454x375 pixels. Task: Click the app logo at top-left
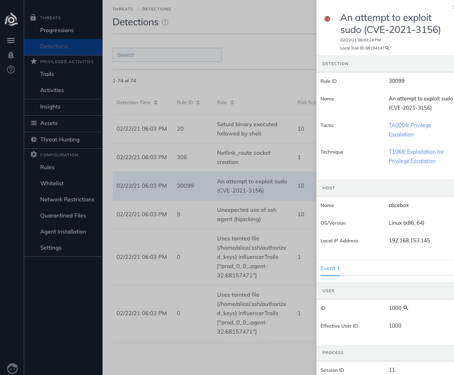point(11,19)
